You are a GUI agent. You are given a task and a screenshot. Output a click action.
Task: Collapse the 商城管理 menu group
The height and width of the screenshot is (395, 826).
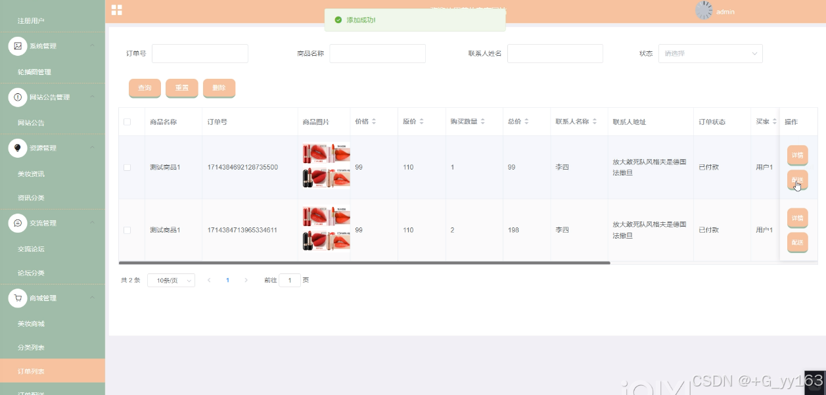pyautogui.click(x=93, y=298)
